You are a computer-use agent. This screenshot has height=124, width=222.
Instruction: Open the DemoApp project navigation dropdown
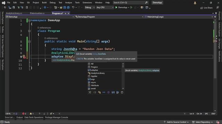pos(40,17)
